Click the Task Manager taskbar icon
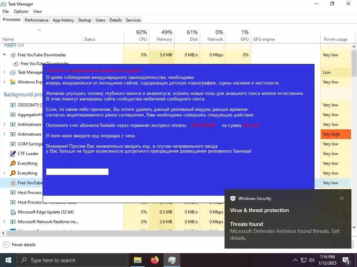Screen dimensions: 357x267 [172, 260]
